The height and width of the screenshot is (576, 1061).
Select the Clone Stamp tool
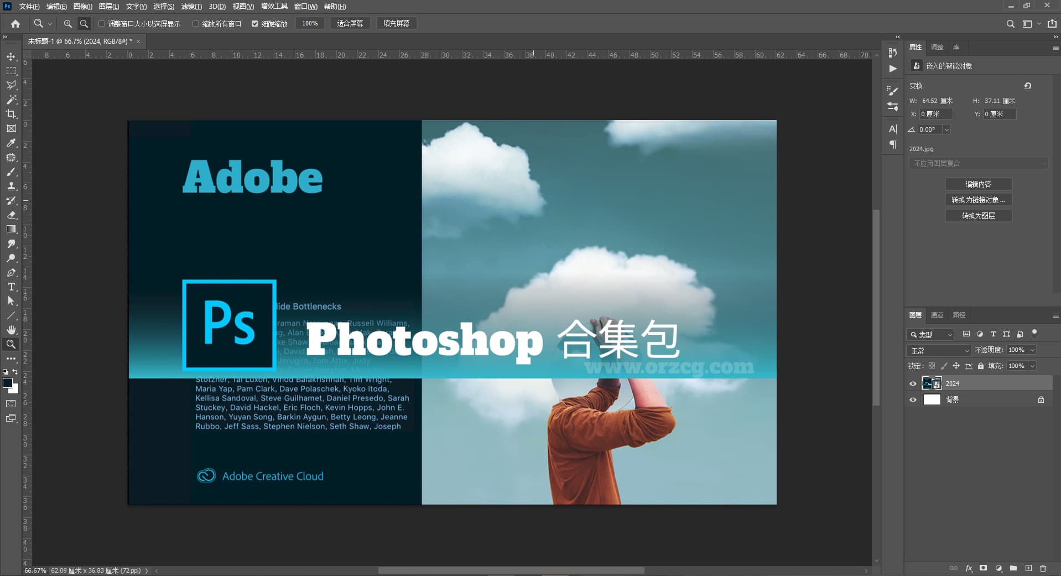(11, 186)
